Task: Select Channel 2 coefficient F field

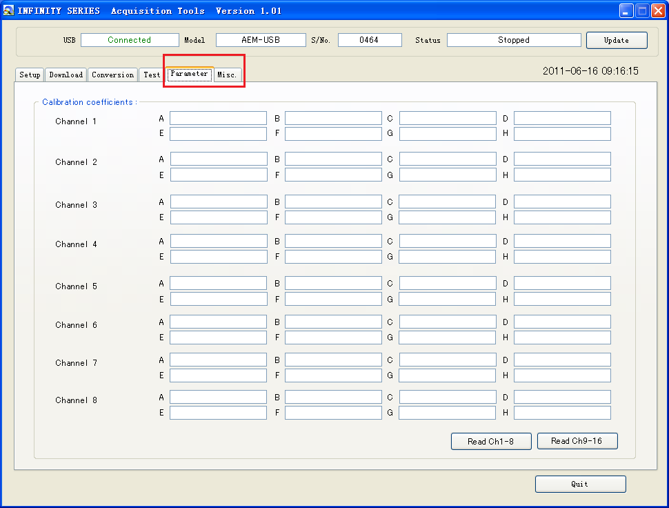Action: pos(333,175)
